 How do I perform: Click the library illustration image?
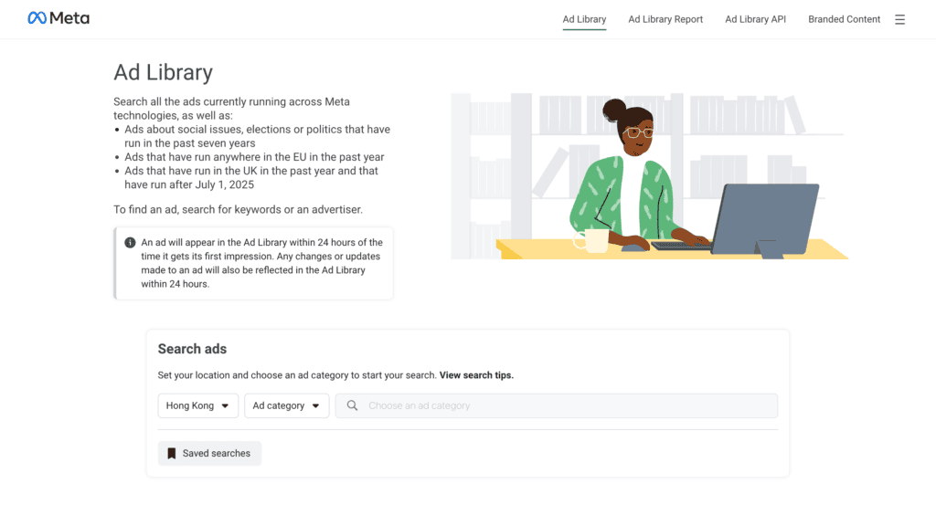(649, 174)
